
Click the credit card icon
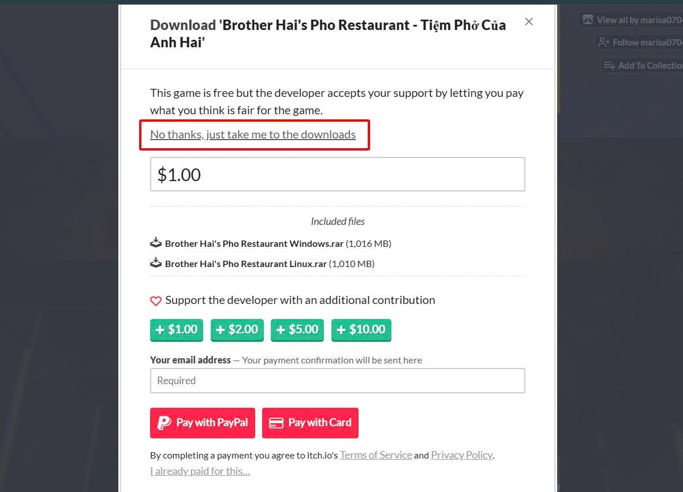point(277,423)
